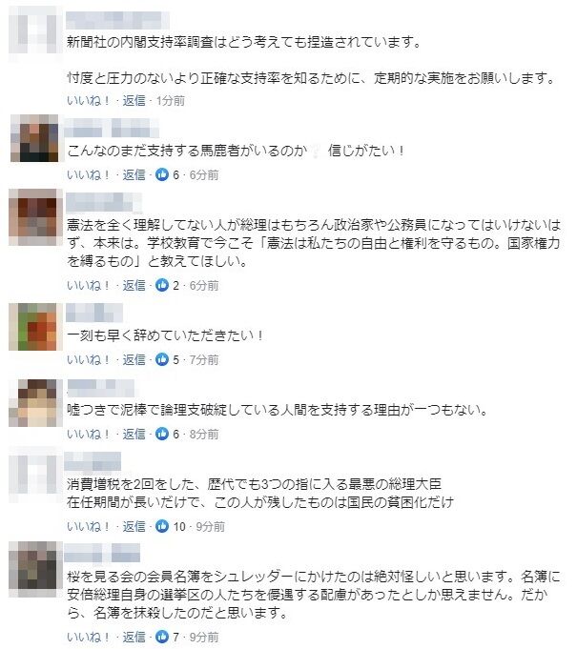This screenshot has width=577, height=649.
Task: Click いいね！ under 一刻も早く辞めていただきたい comment
Action: 89,359
